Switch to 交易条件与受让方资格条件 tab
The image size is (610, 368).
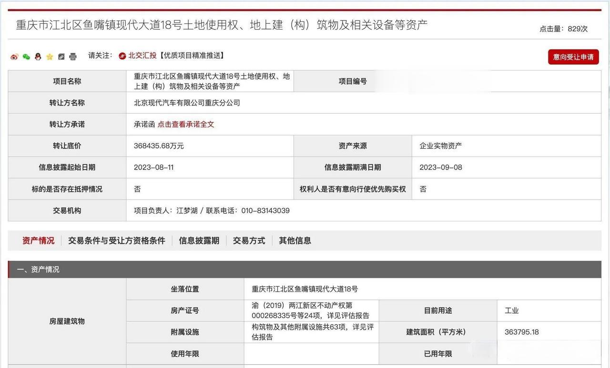(116, 240)
